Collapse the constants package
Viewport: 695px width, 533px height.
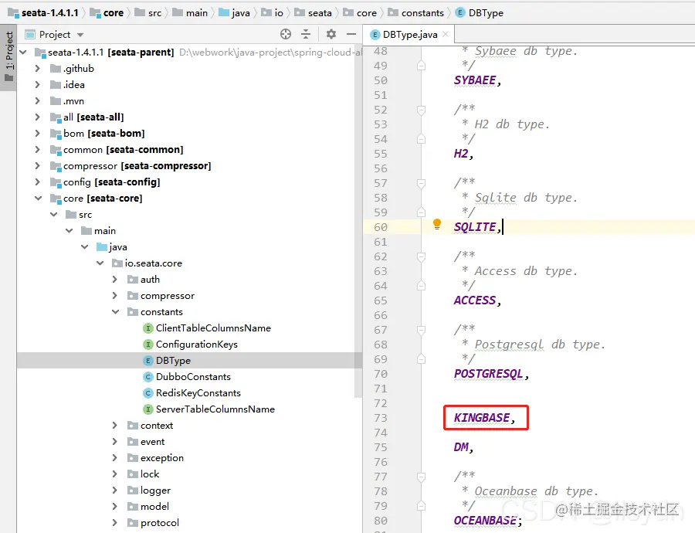115,312
